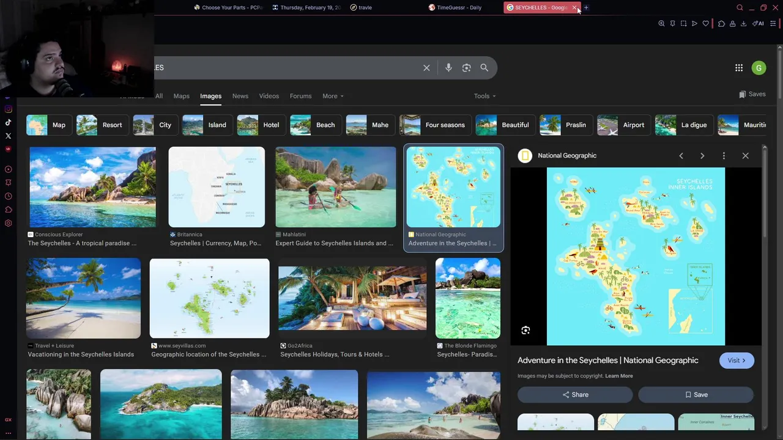Click the Share button in preview panel
This screenshot has height=440, width=783.
point(575,395)
